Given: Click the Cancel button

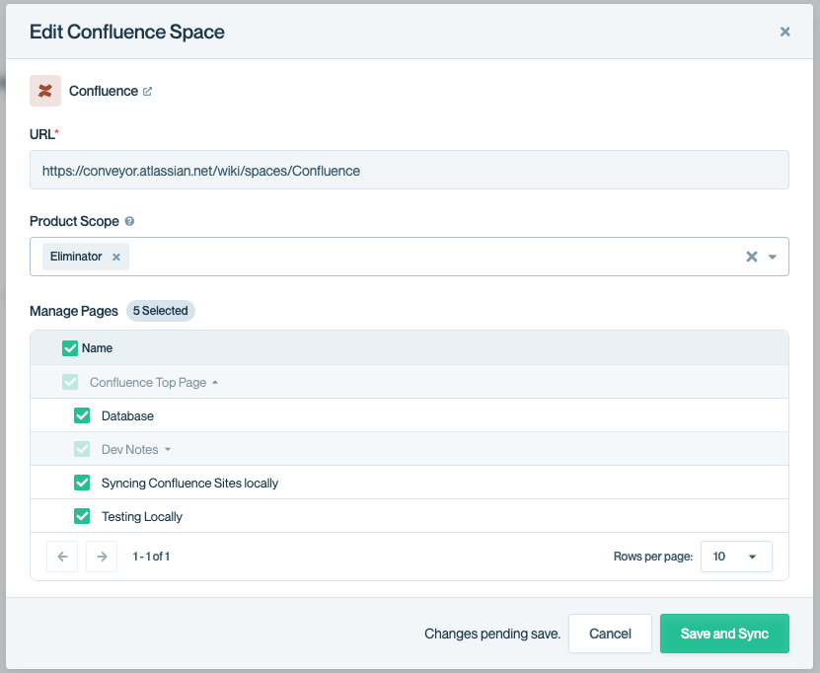Looking at the screenshot, I should tap(610, 634).
